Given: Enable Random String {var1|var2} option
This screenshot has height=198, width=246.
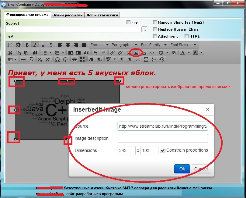Looking at the screenshot, I should tap(155, 22).
